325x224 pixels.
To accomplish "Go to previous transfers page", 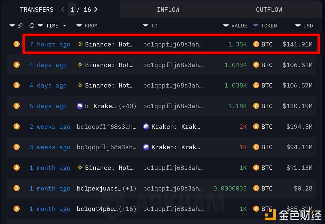I will (63, 9).
